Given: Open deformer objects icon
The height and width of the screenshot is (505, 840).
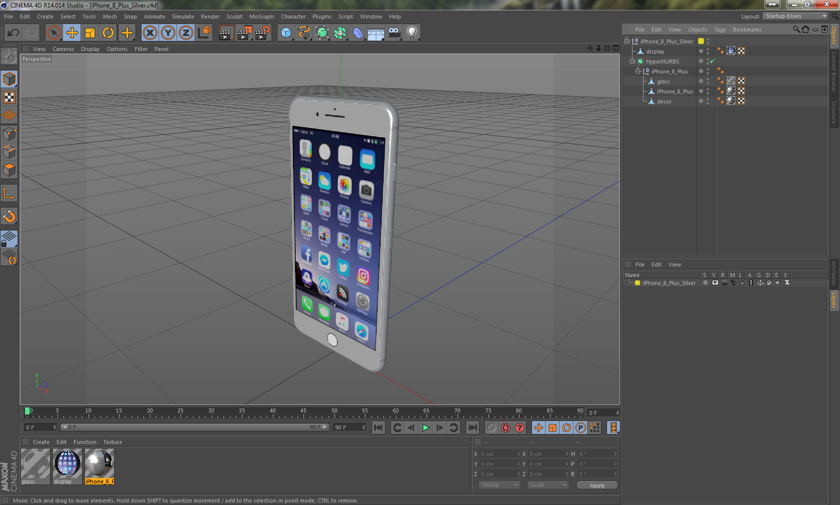Looking at the screenshot, I should 358,33.
